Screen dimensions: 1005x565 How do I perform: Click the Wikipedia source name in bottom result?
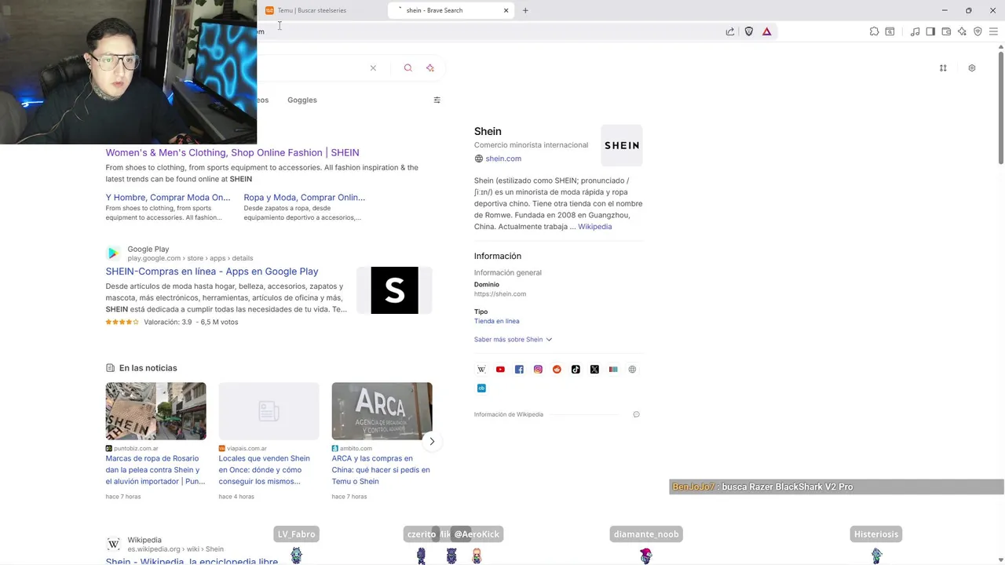click(x=144, y=540)
